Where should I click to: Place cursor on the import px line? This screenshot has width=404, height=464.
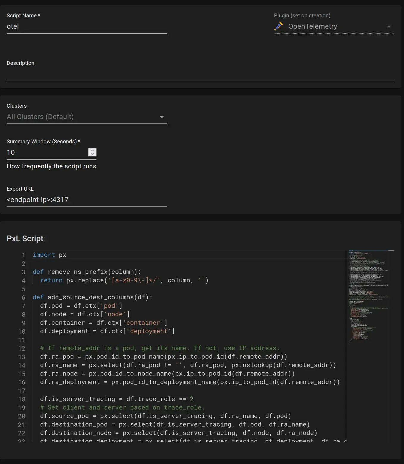pos(49,255)
